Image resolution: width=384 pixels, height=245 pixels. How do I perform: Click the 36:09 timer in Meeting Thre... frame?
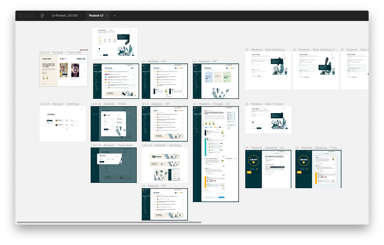click(x=303, y=160)
